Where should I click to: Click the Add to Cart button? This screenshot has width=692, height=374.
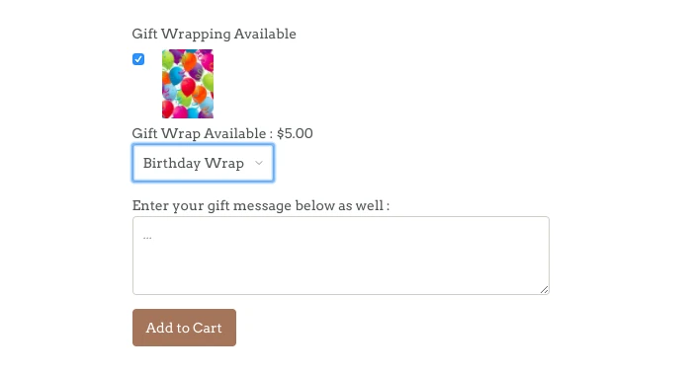[184, 328]
